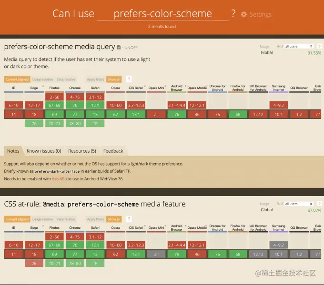The image size is (324, 285).
Task: Select Firefox for Android 68 cell in CSS at-rule table
Action: [238, 254]
